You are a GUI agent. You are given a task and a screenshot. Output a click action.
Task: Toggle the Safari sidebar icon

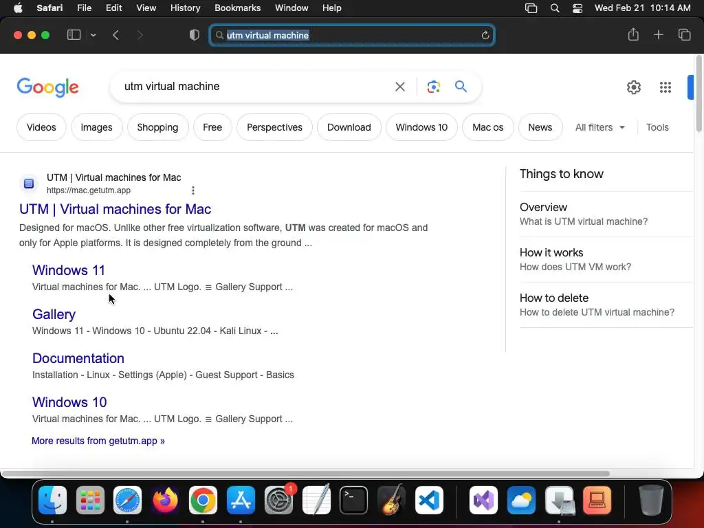pyautogui.click(x=74, y=35)
